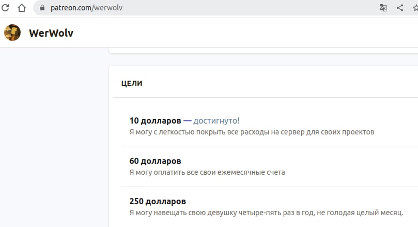Click the WerWolv creator name
The height and width of the screenshot is (227, 418).
(x=51, y=33)
